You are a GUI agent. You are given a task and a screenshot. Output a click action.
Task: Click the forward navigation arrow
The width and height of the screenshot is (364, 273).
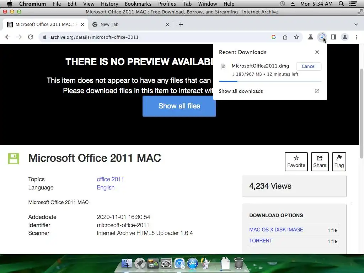(x=19, y=37)
